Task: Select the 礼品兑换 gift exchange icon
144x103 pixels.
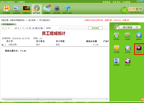Action: point(128,49)
